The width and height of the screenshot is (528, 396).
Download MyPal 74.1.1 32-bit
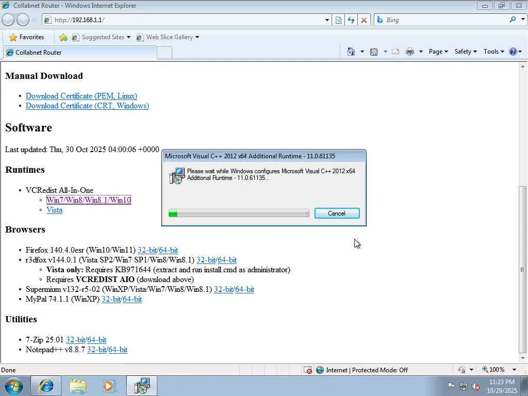pyautogui.click(x=111, y=299)
